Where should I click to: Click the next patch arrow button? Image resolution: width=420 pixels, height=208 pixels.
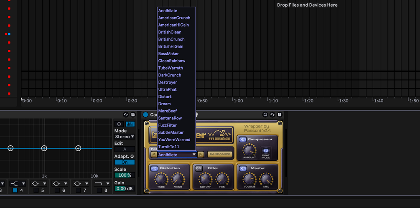pyautogui.click(x=201, y=155)
